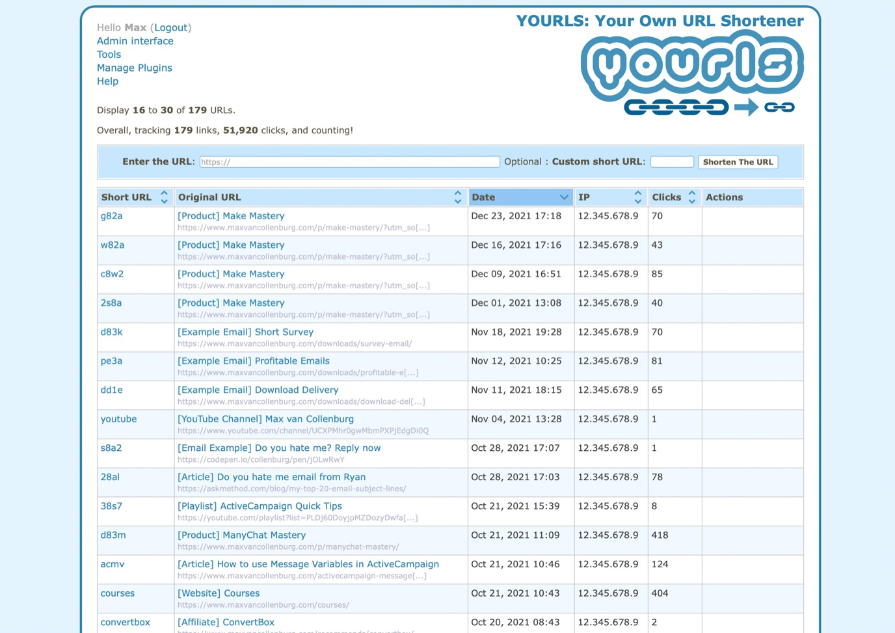Viewport: 895px width, 633px height.
Task: Sort by Short URL column arrows
Action: click(164, 197)
